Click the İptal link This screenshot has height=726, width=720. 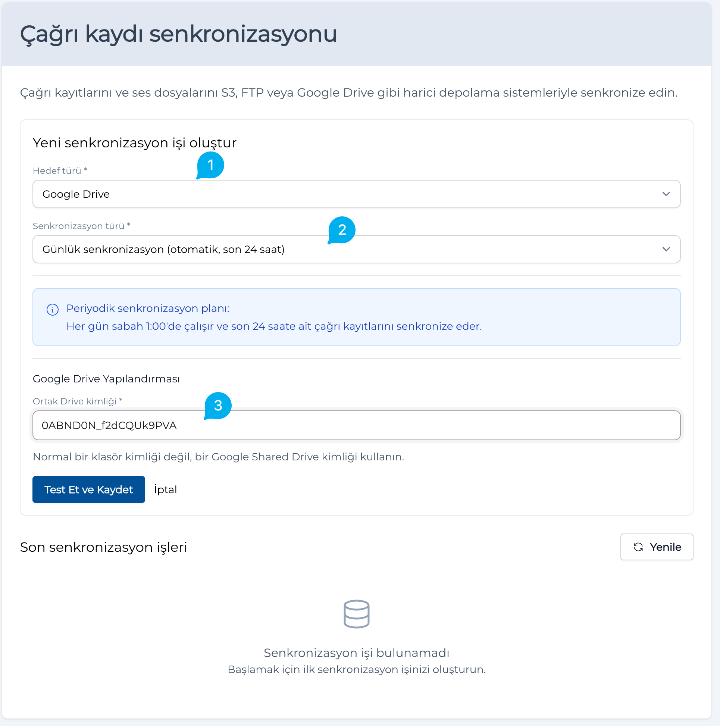(x=165, y=489)
